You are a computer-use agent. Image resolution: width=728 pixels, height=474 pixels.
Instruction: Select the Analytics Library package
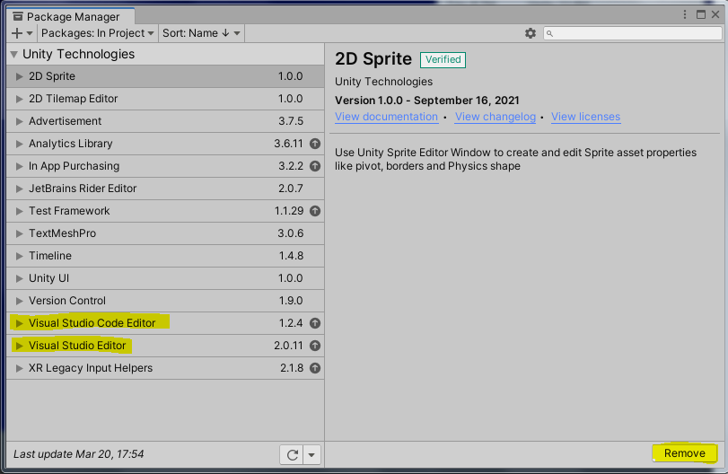[165, 144]
